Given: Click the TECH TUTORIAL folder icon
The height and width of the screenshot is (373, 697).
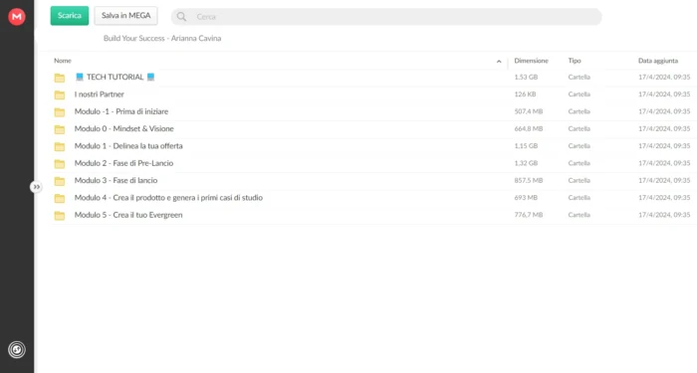Looking at the screenshot, I should click(59, 79).
